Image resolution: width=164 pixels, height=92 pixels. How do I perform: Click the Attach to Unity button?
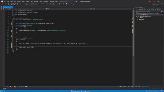pos(44,4)
